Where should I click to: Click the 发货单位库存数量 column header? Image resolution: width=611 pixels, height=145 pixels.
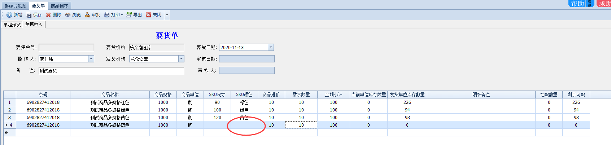pos(407,95)
